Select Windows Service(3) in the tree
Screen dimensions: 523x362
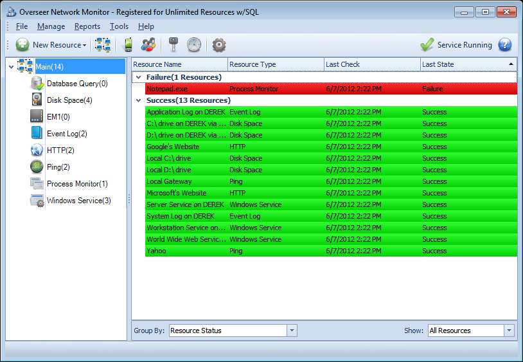click(x=79, y=200)
